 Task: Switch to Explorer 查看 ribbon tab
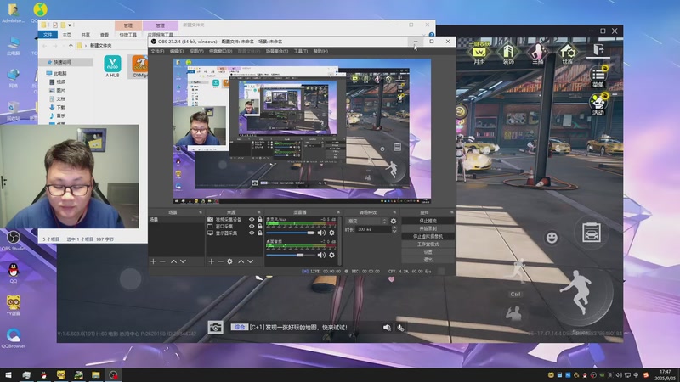tap(105, 35)
